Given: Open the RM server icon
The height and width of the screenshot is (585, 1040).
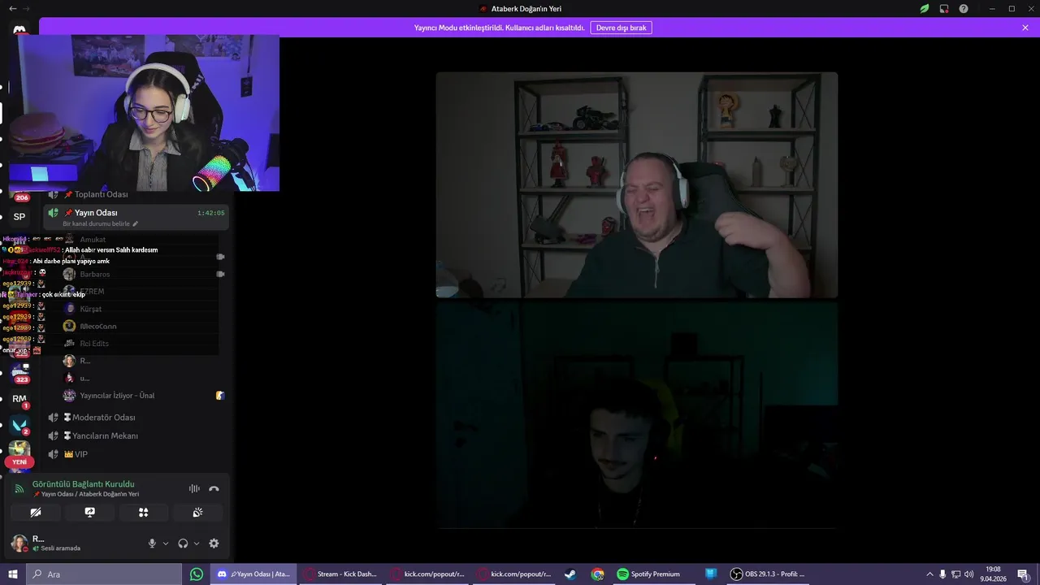Looking at the screenshot, I should coord(19,399).
